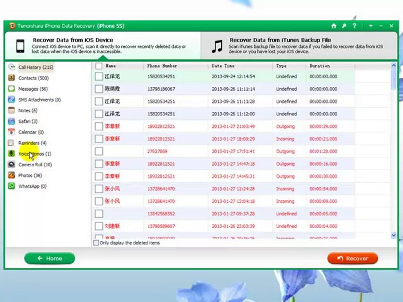Select Calendar (0) category
The width and height of the screenshot is (403, 302).
(31, 132)
